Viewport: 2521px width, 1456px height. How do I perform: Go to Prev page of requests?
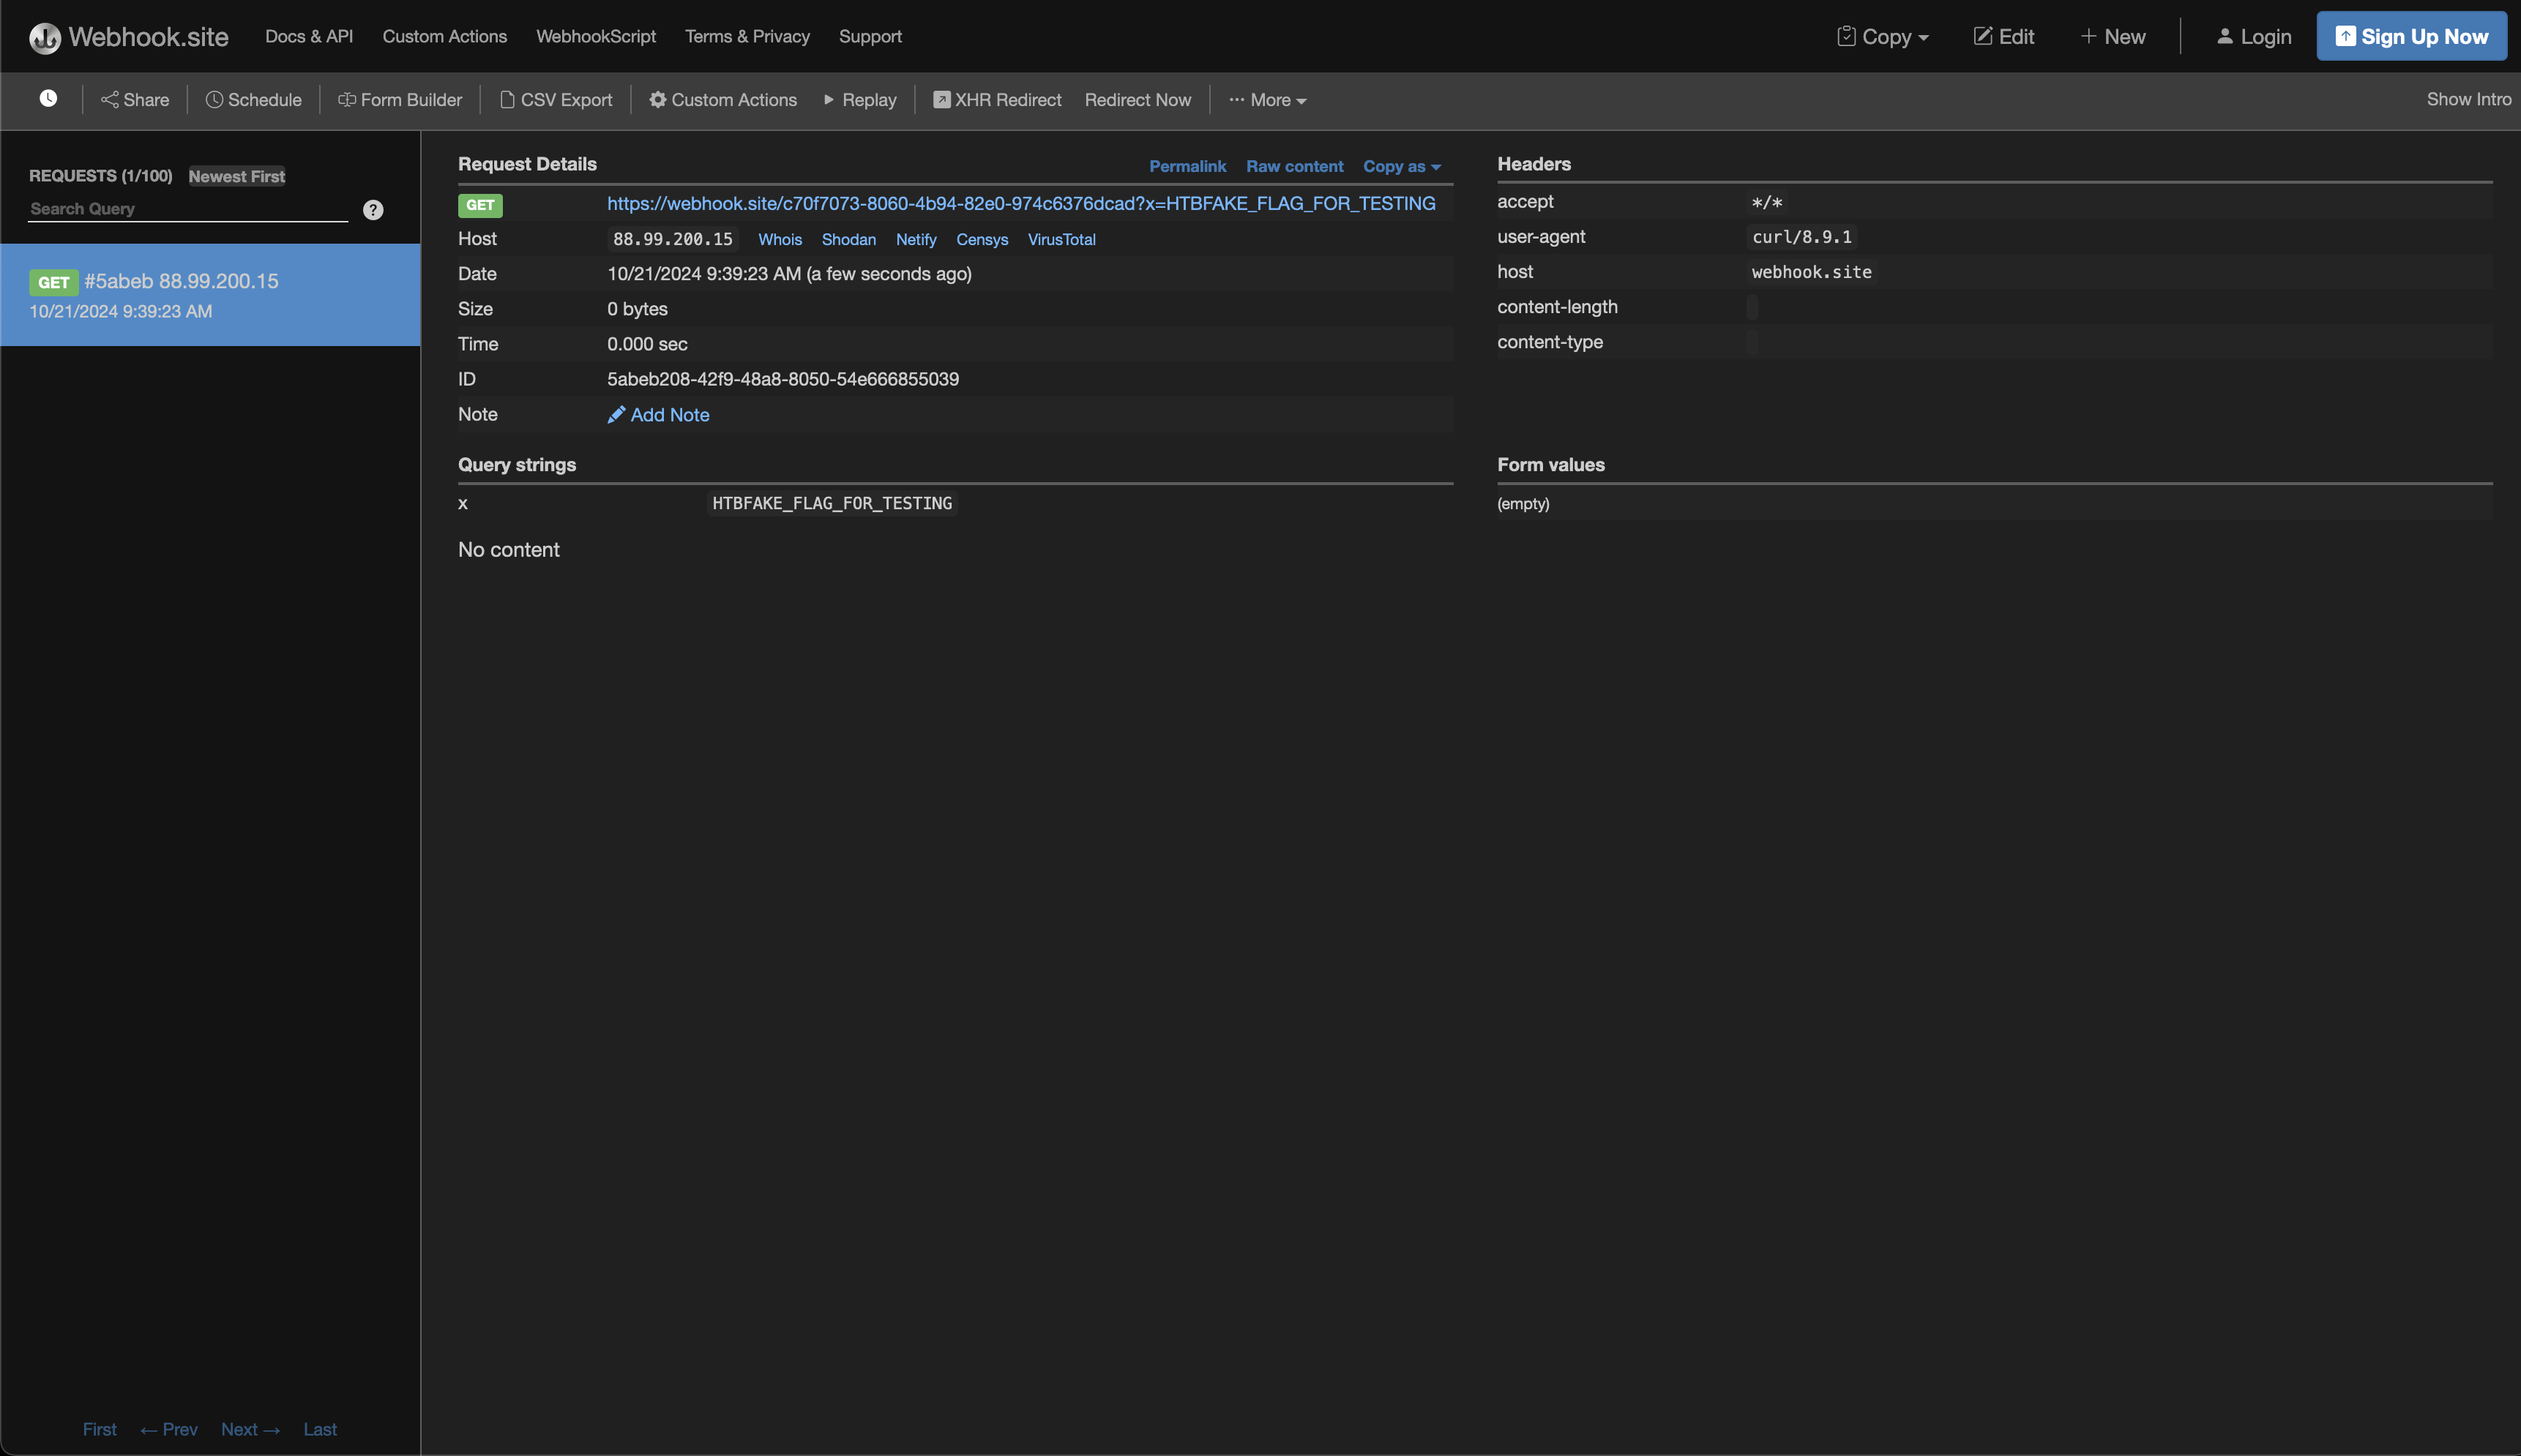pyautogui.click(x=169, y=1429)
